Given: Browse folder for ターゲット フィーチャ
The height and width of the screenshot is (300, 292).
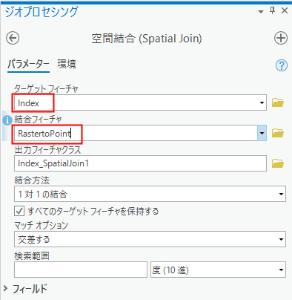Looking at the screenshot, I should point(278,102).
